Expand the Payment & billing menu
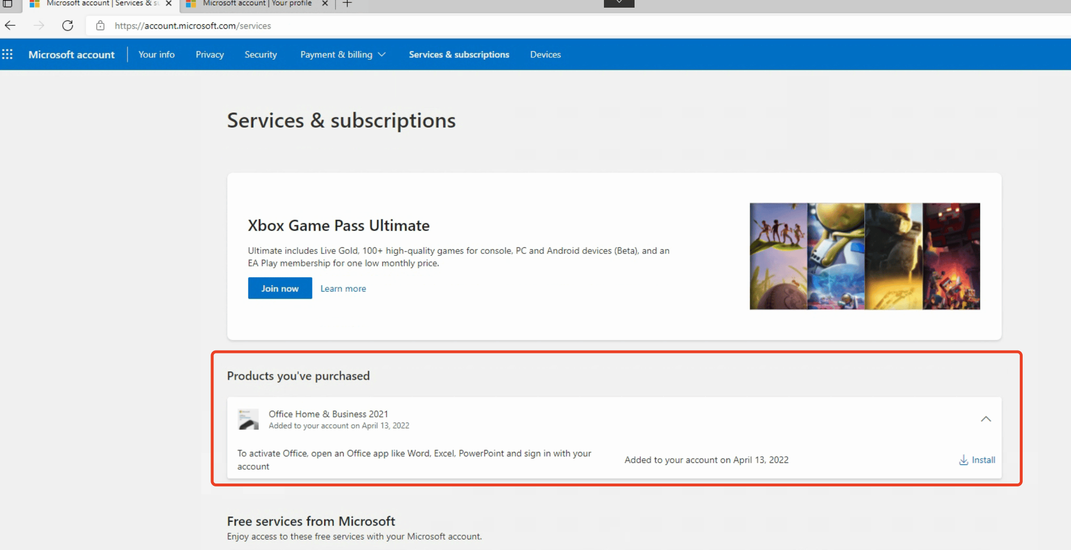Viewport: 1071px width, 550px height. 343,55
